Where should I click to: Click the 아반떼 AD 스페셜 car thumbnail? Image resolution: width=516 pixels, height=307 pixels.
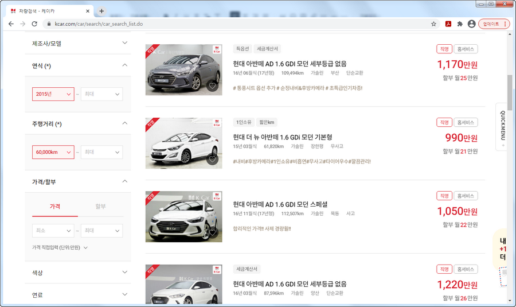pos(183,216)
